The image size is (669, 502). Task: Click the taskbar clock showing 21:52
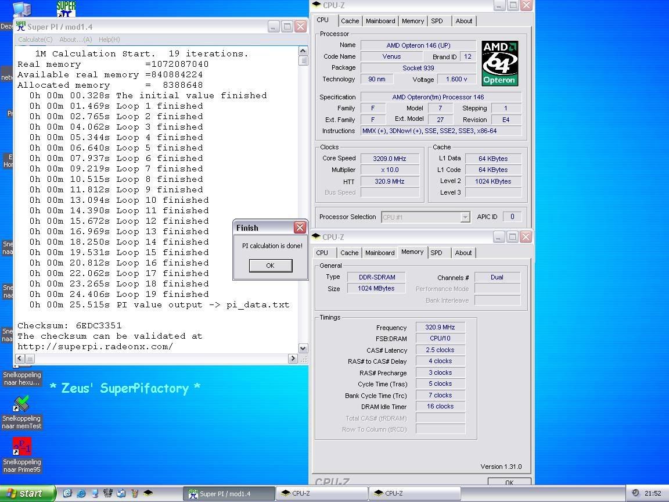[653, 493]
